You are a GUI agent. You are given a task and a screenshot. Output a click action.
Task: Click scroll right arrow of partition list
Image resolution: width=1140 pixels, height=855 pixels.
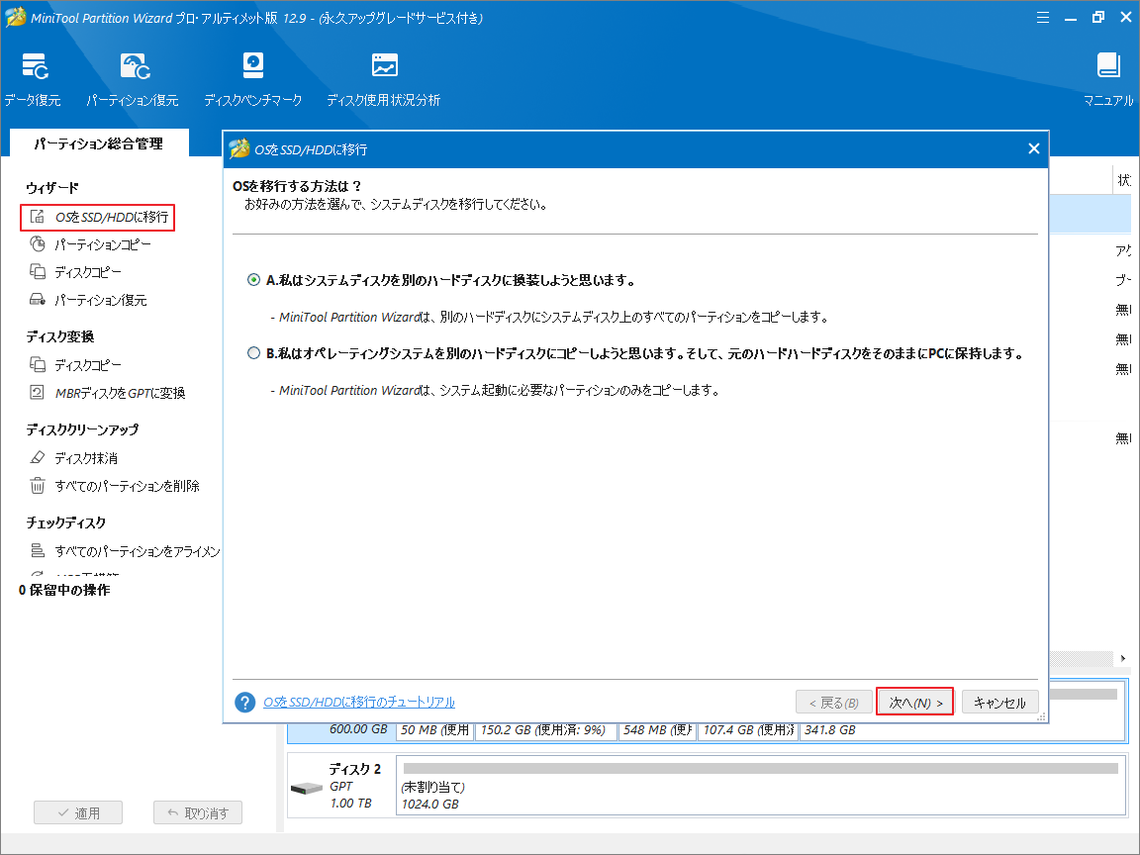tap(1123, 658)
